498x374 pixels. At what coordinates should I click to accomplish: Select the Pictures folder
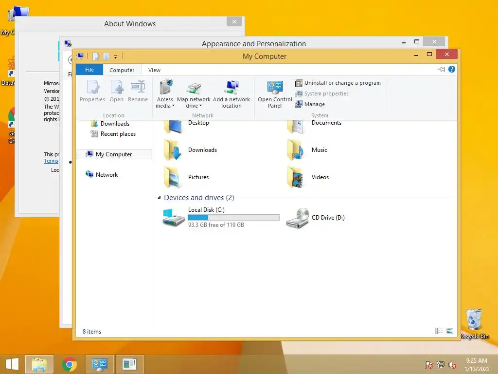tap(186, 177)
